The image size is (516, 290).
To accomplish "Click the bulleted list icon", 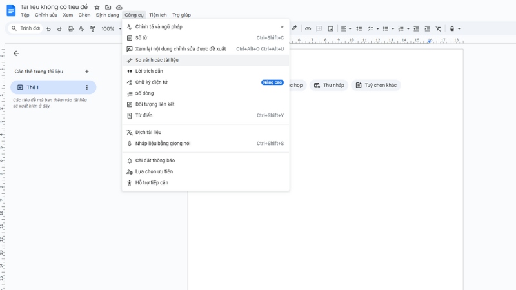I will (386, 29).
